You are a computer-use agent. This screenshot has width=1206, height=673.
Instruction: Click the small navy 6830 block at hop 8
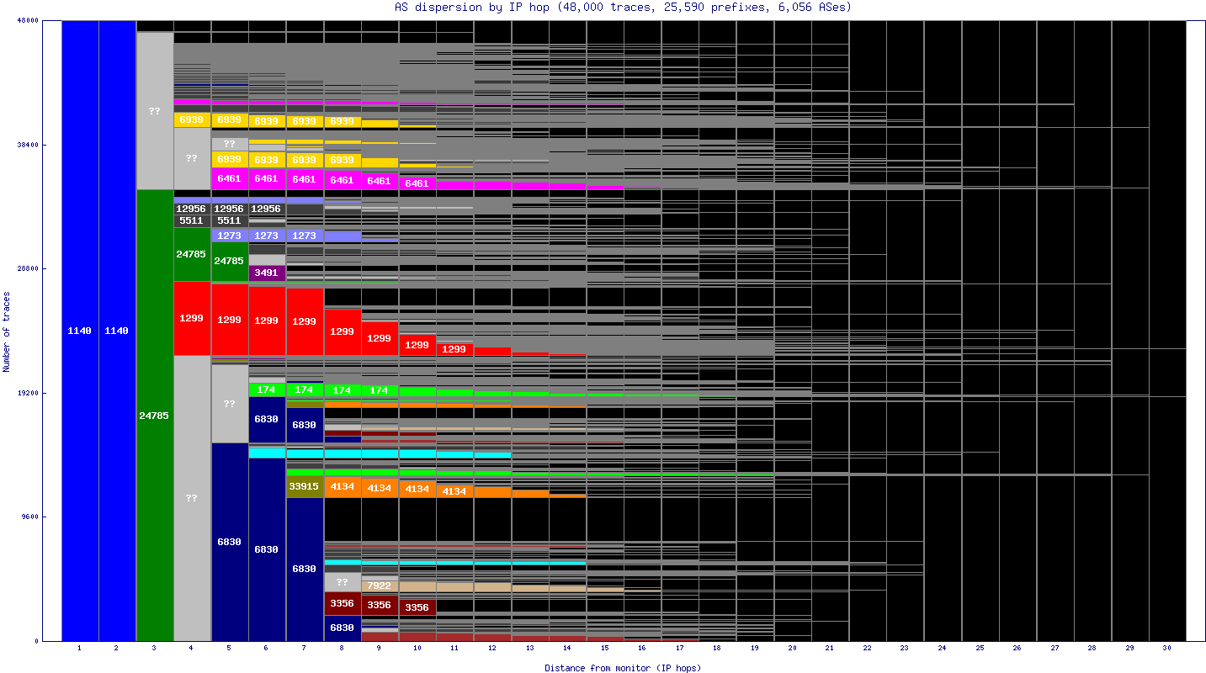(x=342, y=628)
